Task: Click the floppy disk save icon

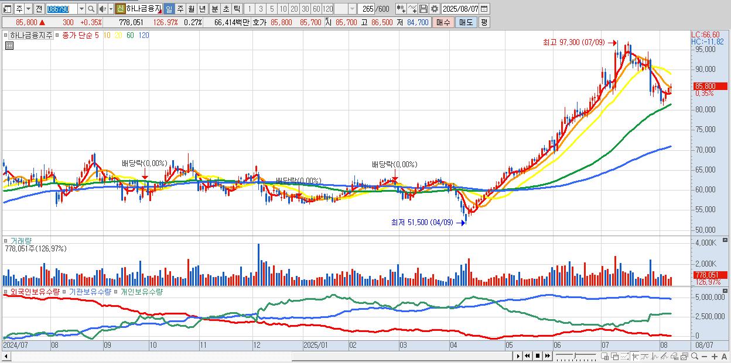Action: point(423,9)
